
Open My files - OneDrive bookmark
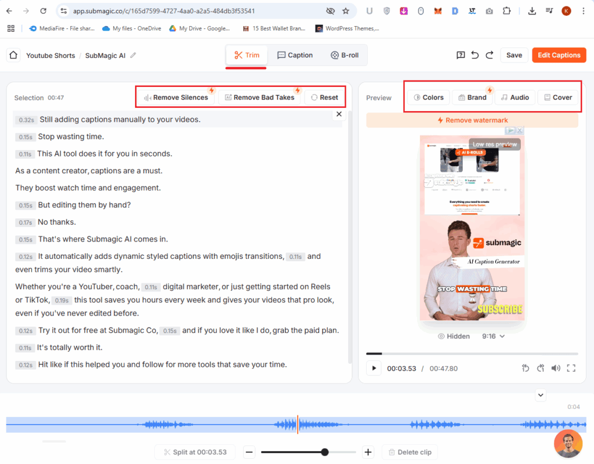pyautogui.click(x=132, y=28)
